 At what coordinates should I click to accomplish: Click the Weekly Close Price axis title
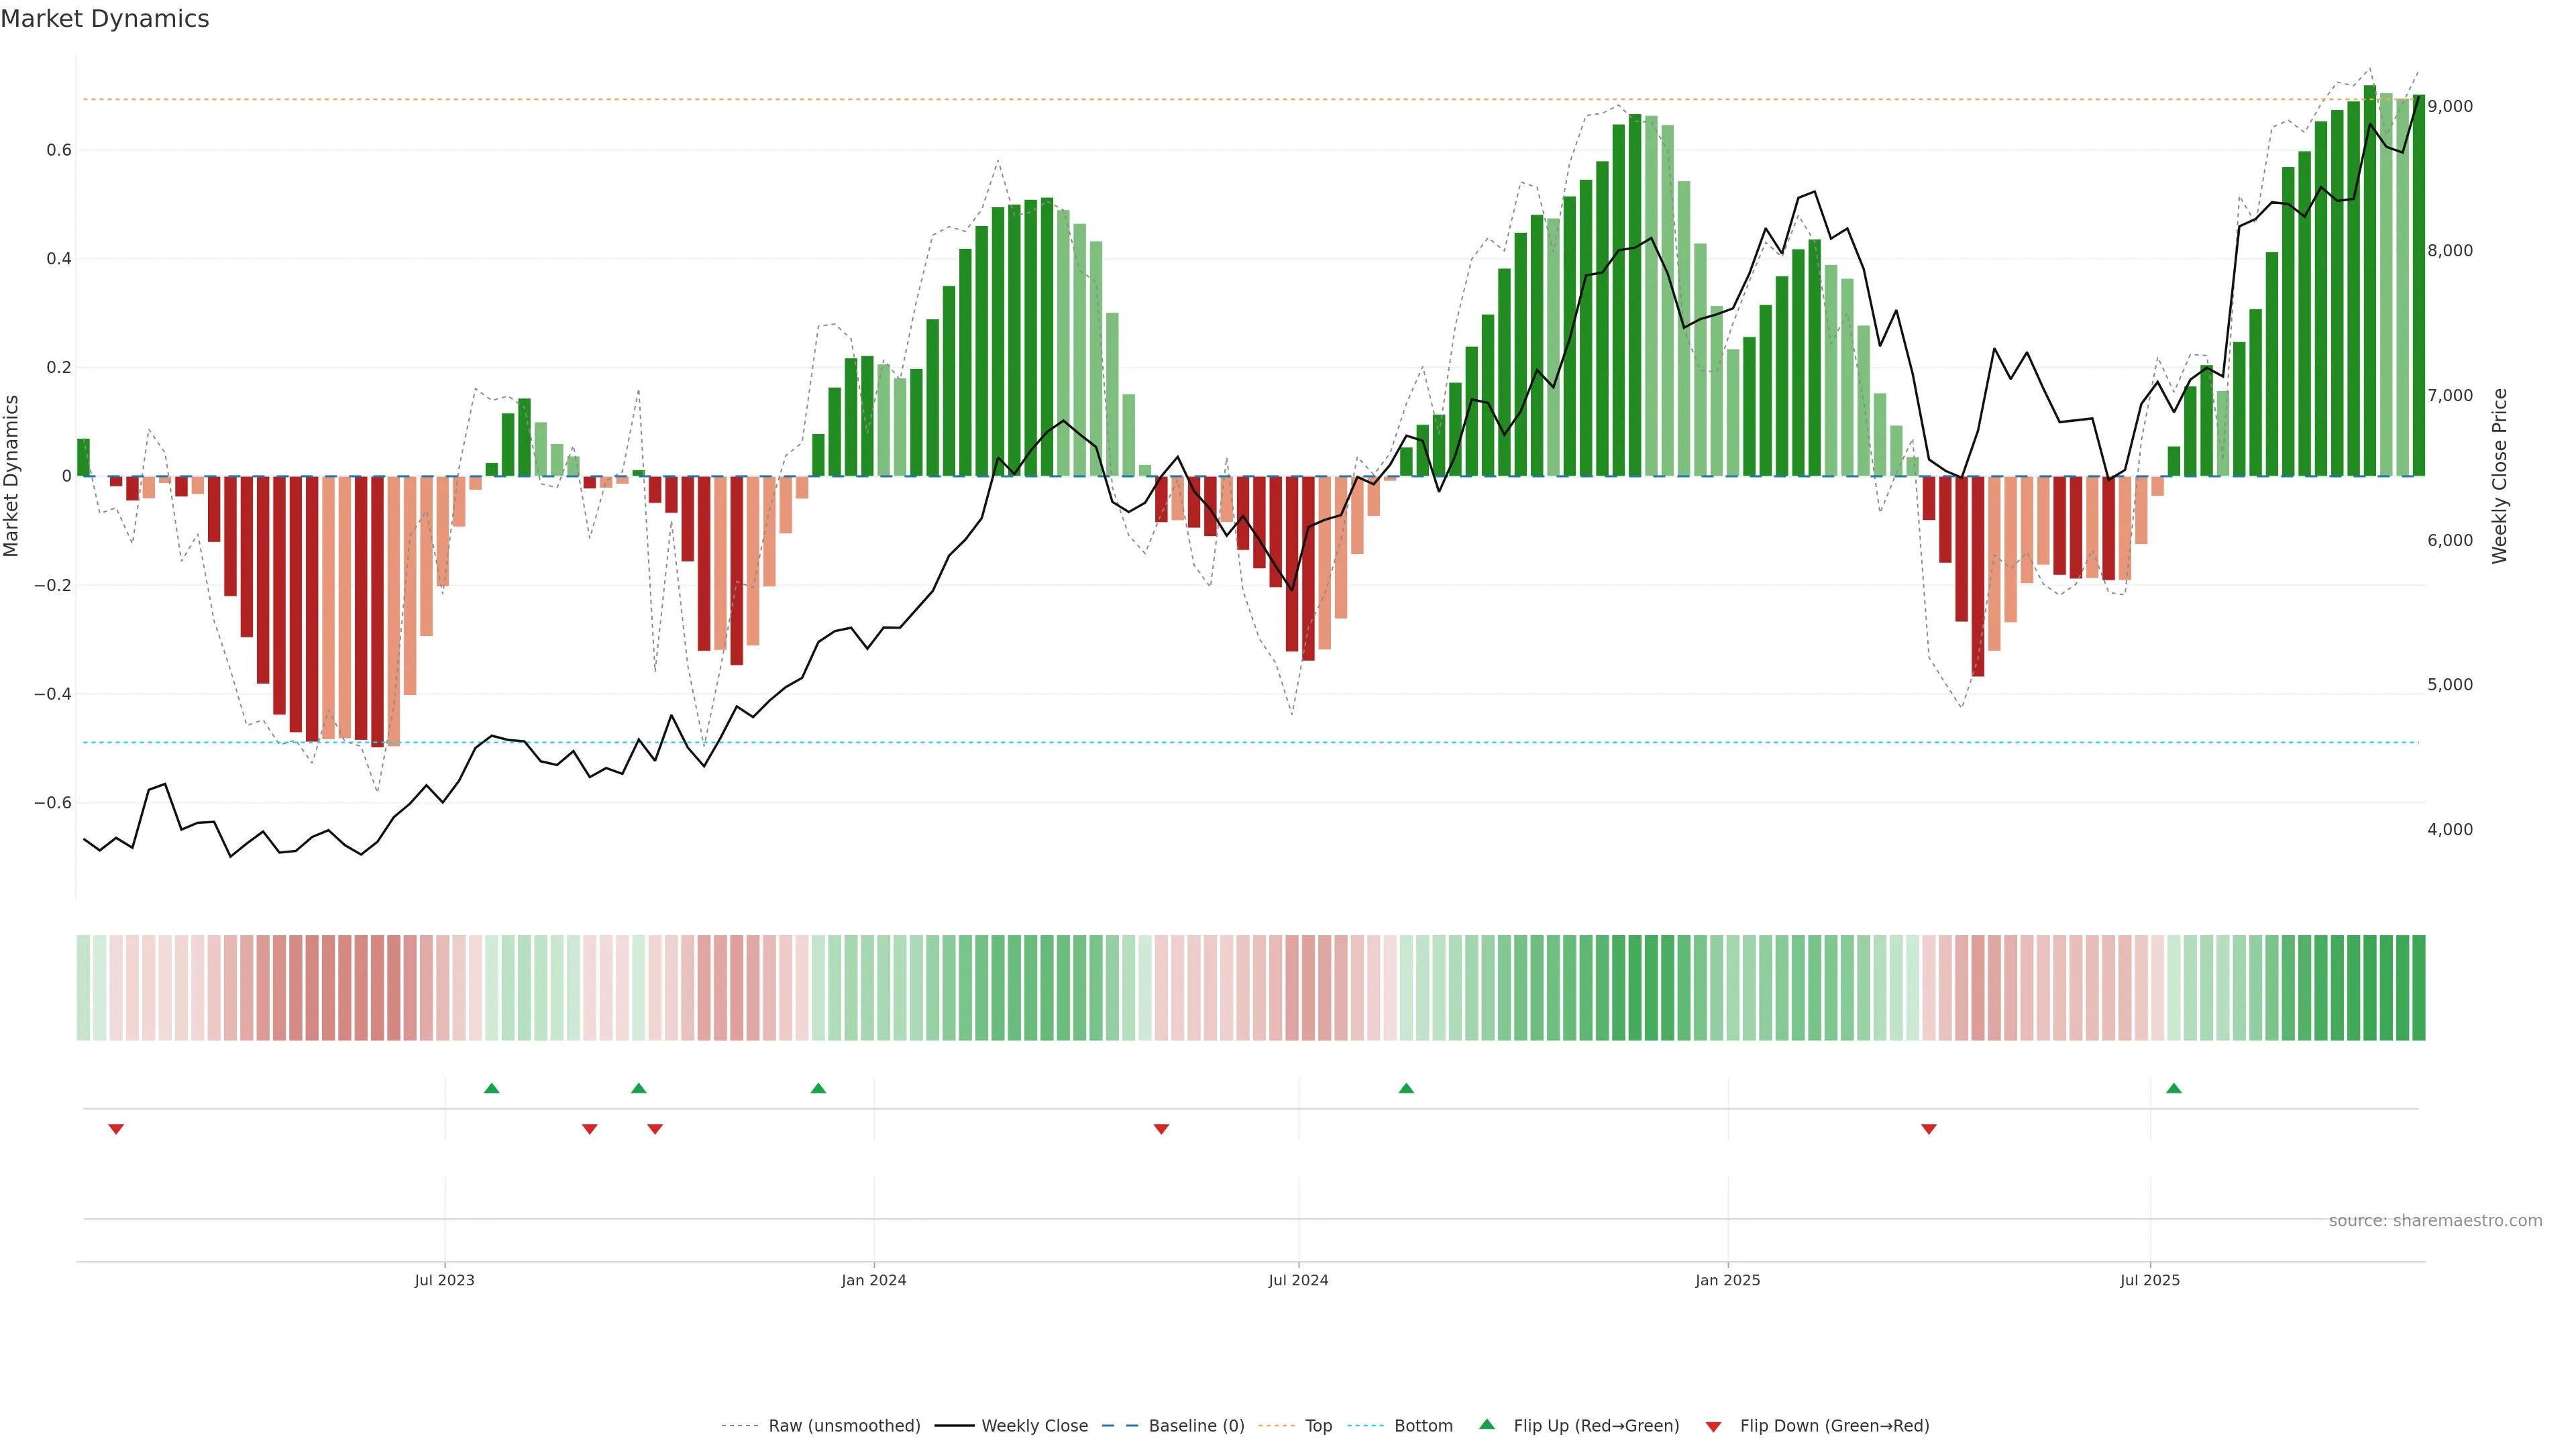click(2500, 476)
